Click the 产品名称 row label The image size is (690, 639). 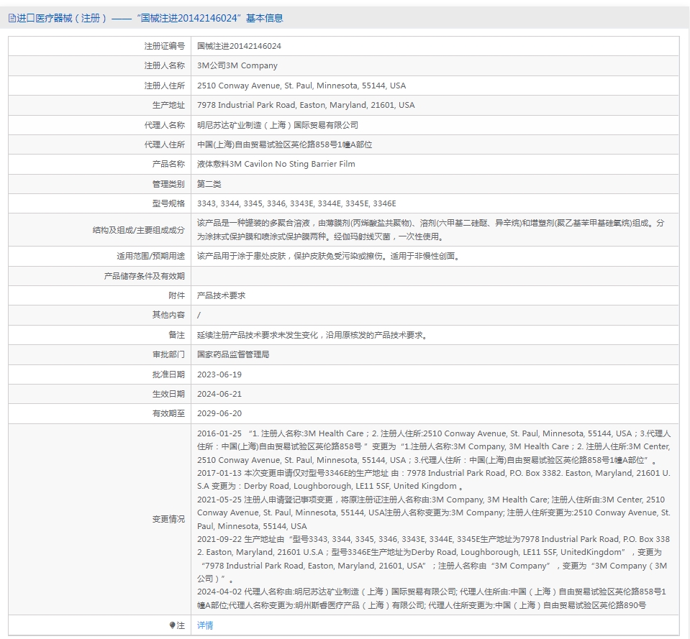[x=168, y=164]
